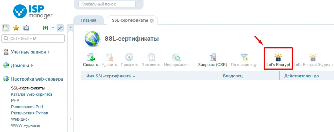Click the Информация toolbar button
Image resolution: width=334 pixels, height=132 pixels.
tap(177, 60)
